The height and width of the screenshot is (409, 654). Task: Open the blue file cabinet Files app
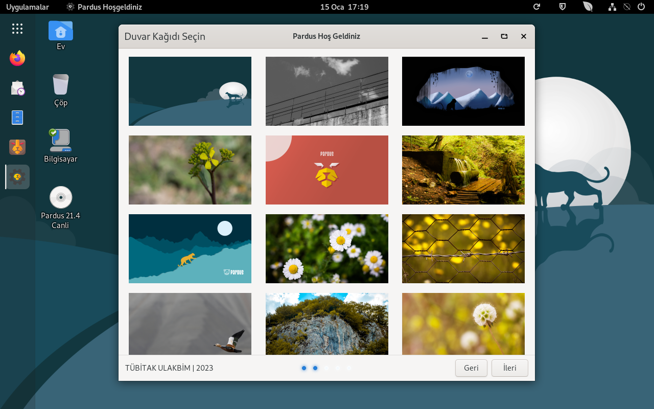pyautogui.click(x=17, y=118)
